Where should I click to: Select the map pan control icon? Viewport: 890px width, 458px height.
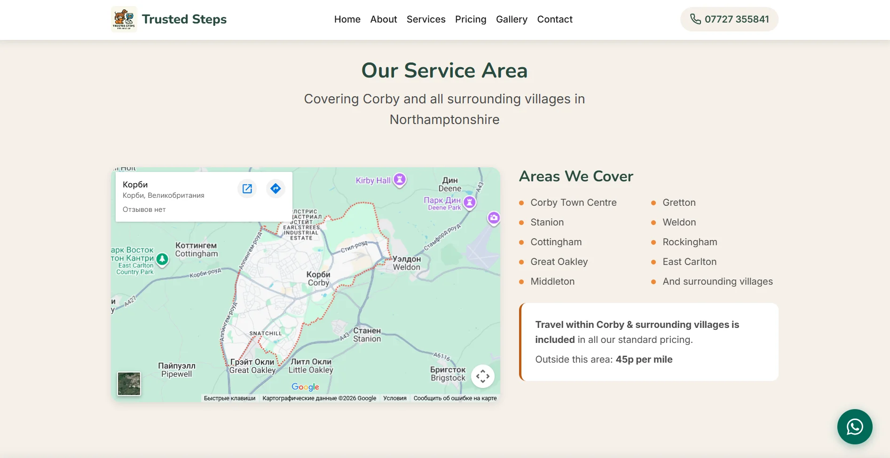483,376
